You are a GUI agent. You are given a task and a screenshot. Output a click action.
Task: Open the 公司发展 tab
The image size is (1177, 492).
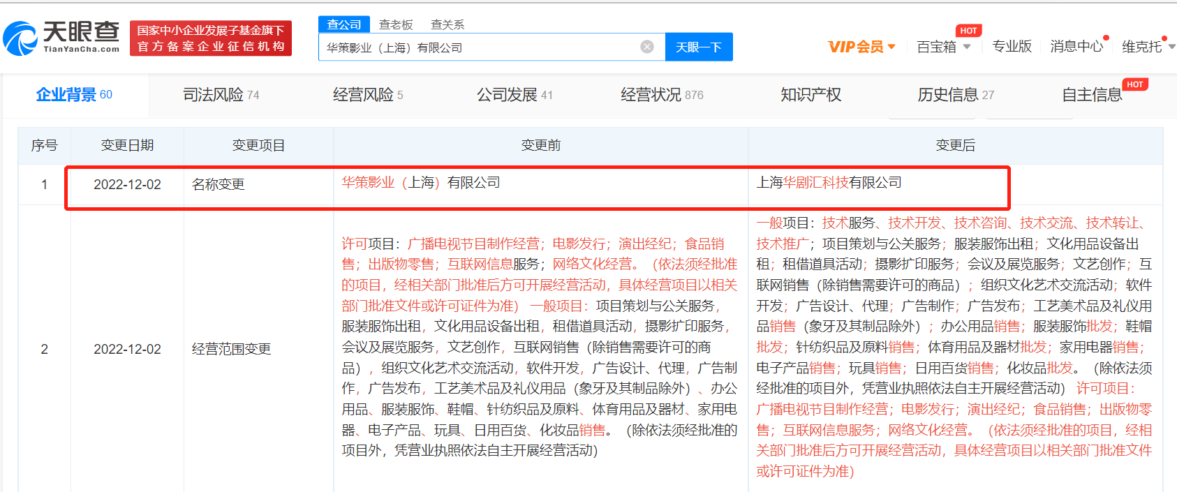coord(515,95)
